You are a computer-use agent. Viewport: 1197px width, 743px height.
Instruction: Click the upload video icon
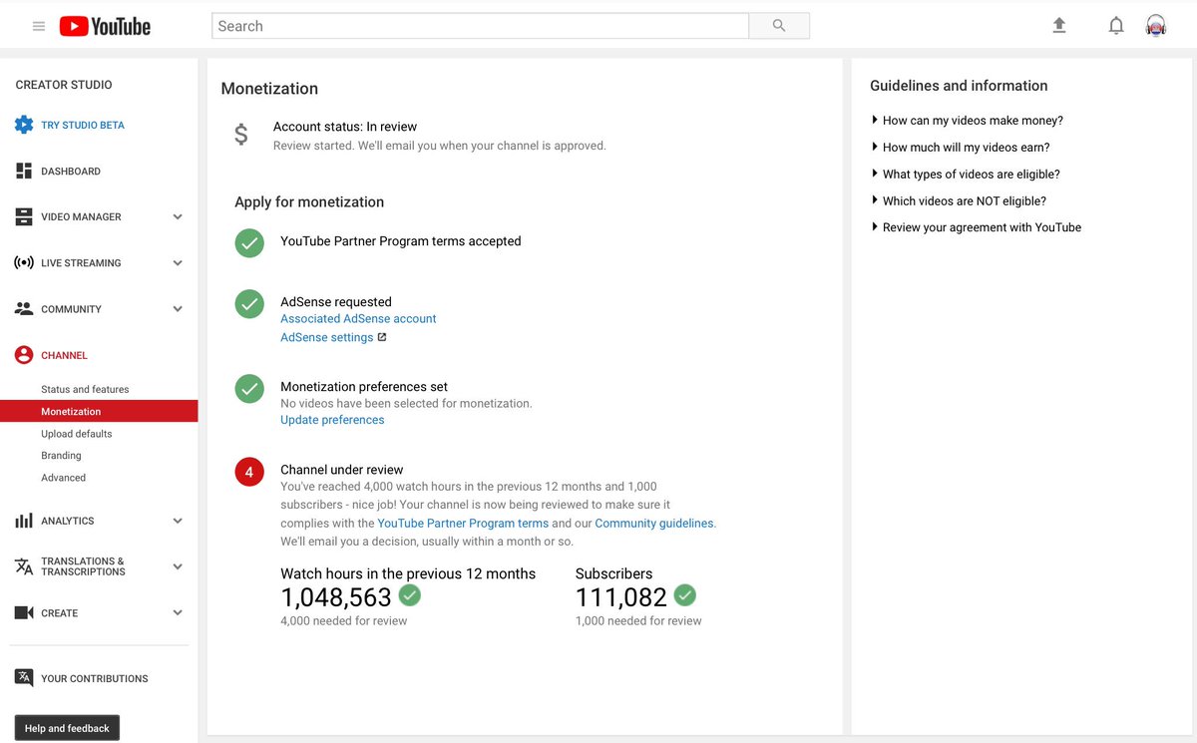(1059, 26)
